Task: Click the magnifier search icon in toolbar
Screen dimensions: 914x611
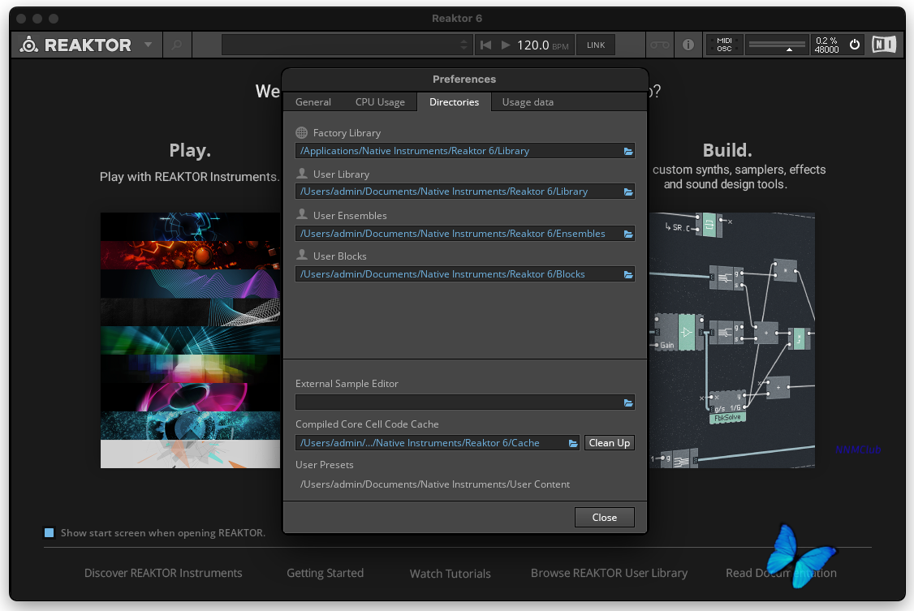Action: click(x=177, y=45)
